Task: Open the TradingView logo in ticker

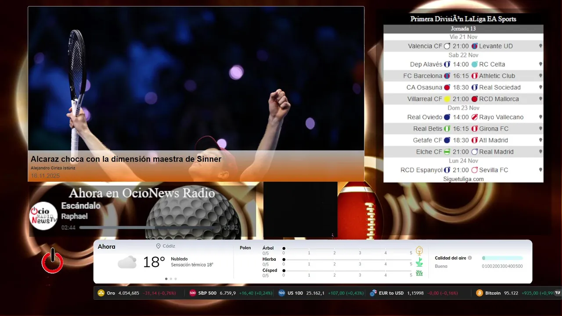Action: (x=558, y=293)
